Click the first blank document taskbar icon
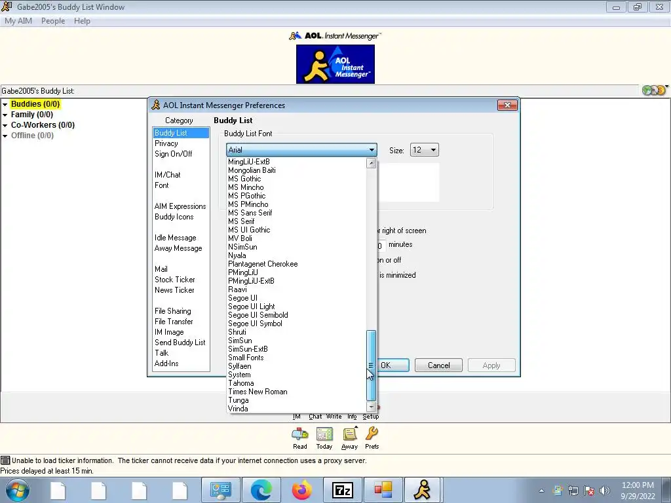This screenshot has height=503, width=671. (x=58, y=490)
